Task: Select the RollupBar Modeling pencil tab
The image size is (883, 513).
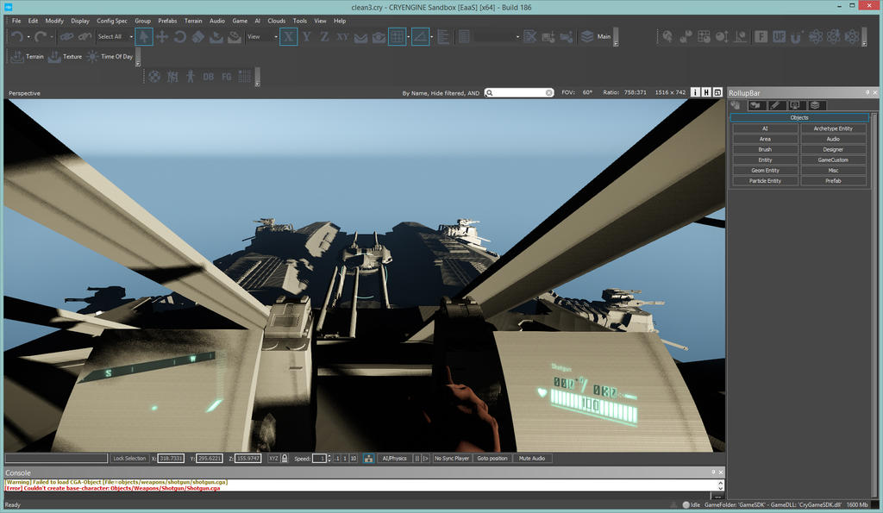Action: (775, 105)
